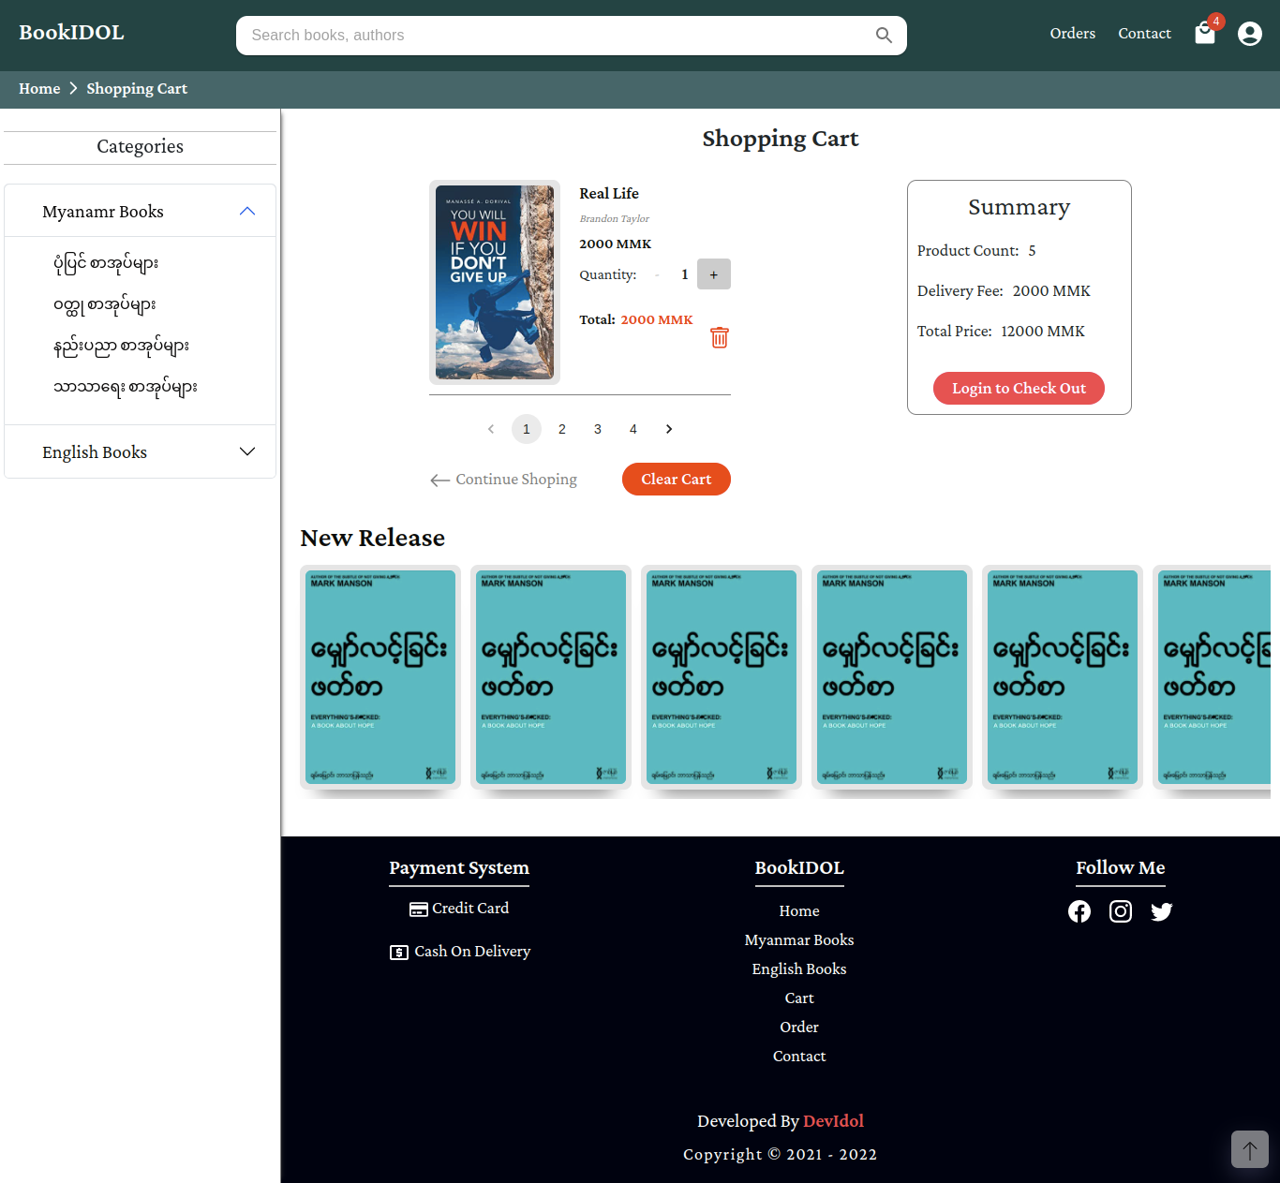Image resolution: width=1280 pixels, height=1183 pixels.
Task: Click the breadcrumb chevron separator
Action: (73, 88)
